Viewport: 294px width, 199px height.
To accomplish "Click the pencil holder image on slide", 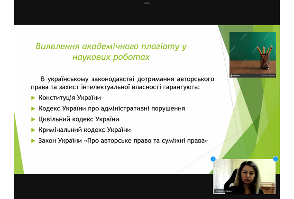I will [x=253, y=54].
